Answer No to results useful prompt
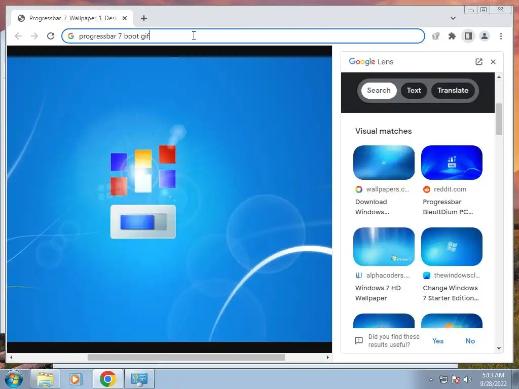 [470, 341]
